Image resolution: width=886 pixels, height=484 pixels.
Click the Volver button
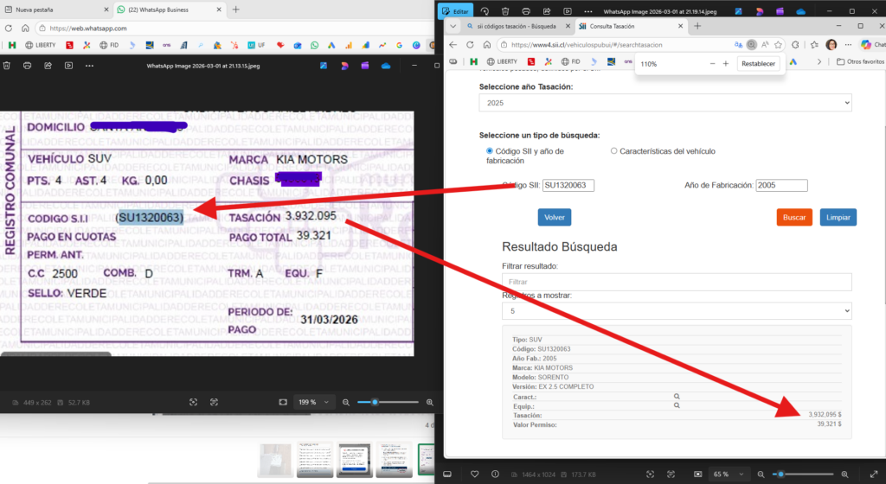(x=555, y=217)
